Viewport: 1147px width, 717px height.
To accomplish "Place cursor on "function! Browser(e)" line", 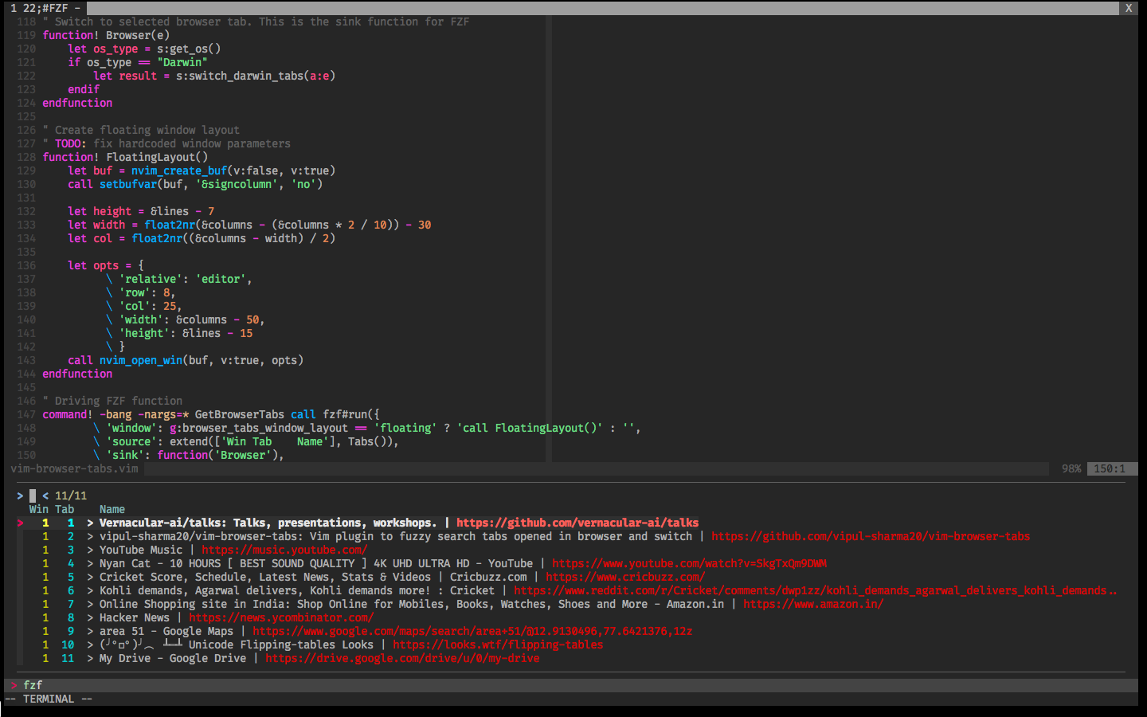I will pyautogui.click(x=106, y=35).
